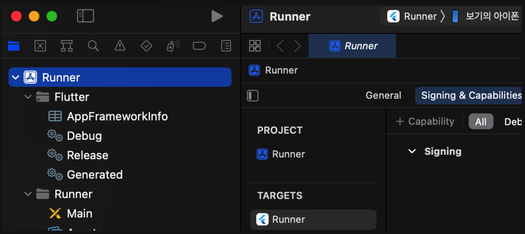The width and height of the screenshot is (525, 234).
Task: Open the Generated configuration file
Action: click(x=95, y=175)
